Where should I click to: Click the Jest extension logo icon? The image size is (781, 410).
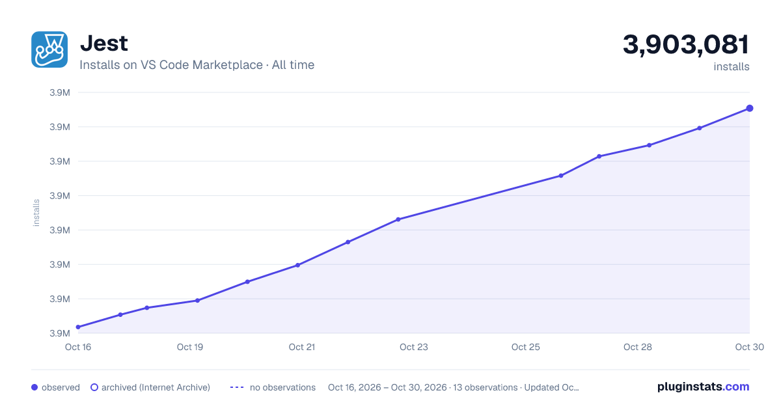(49, 49)
